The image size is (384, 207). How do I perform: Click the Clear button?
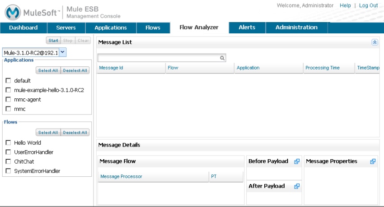click(x=83, y=41)
